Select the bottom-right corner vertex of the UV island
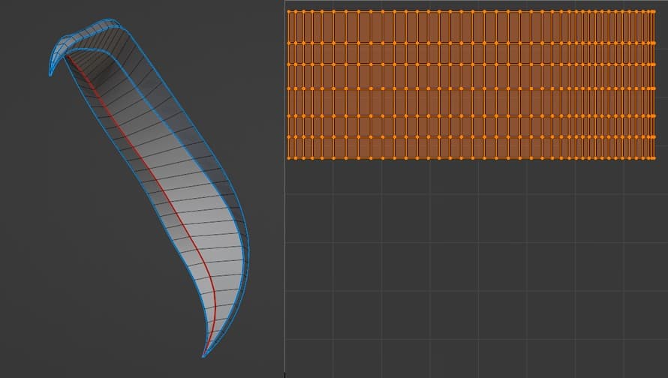668x378 pixels. (x=654, y=158)
